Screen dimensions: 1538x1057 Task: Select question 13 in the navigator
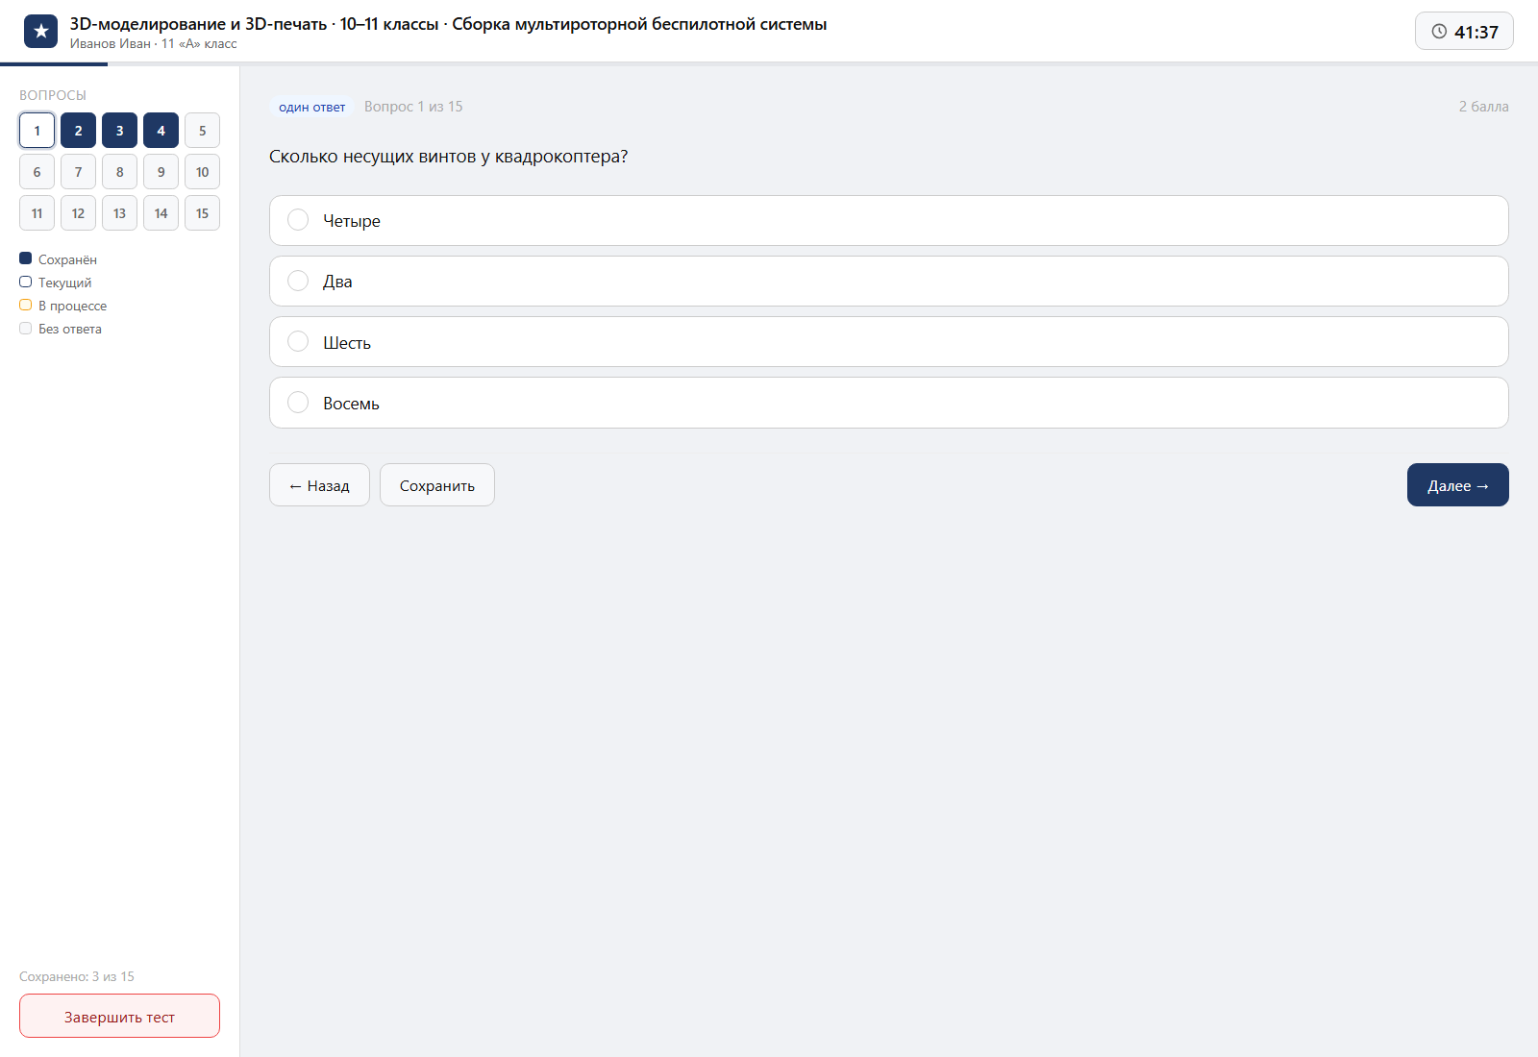tap(119, 213)
